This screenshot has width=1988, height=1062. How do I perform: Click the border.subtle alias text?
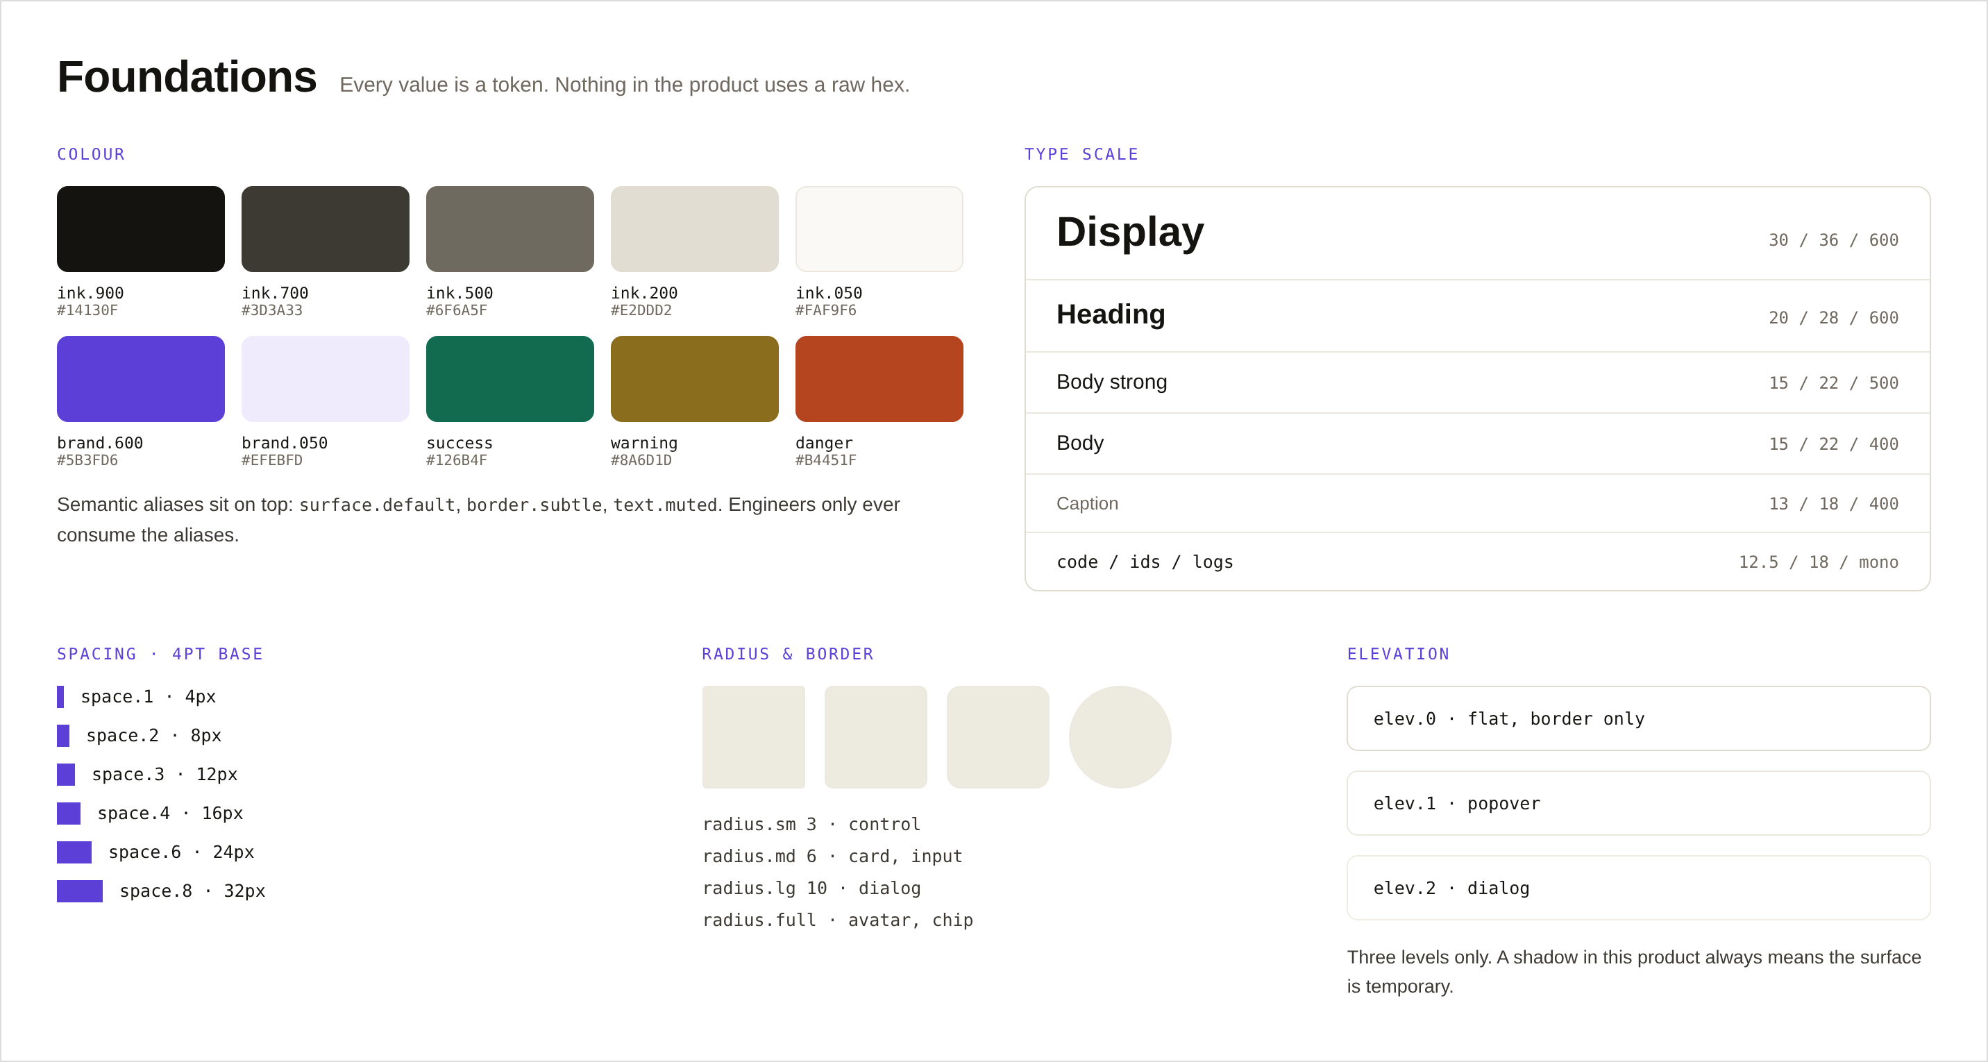(534, 505)
